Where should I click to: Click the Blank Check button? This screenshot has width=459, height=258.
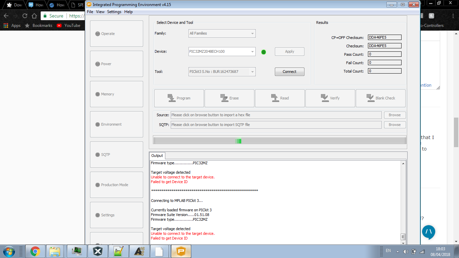380,98
